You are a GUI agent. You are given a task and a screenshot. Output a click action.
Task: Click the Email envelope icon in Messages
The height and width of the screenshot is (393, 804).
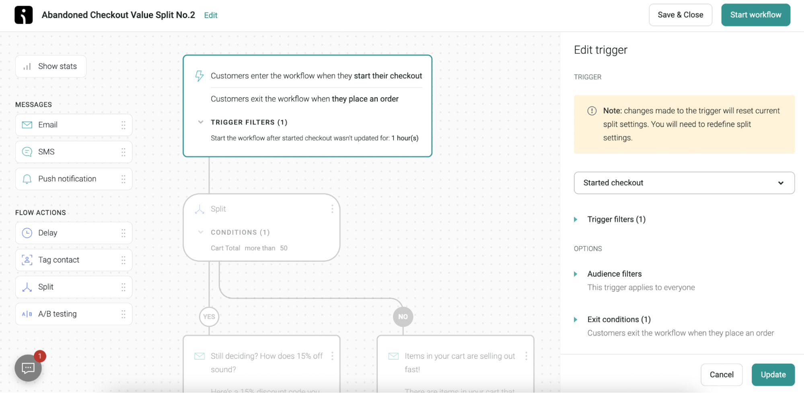pyautogui.click(x=27, y=125)
